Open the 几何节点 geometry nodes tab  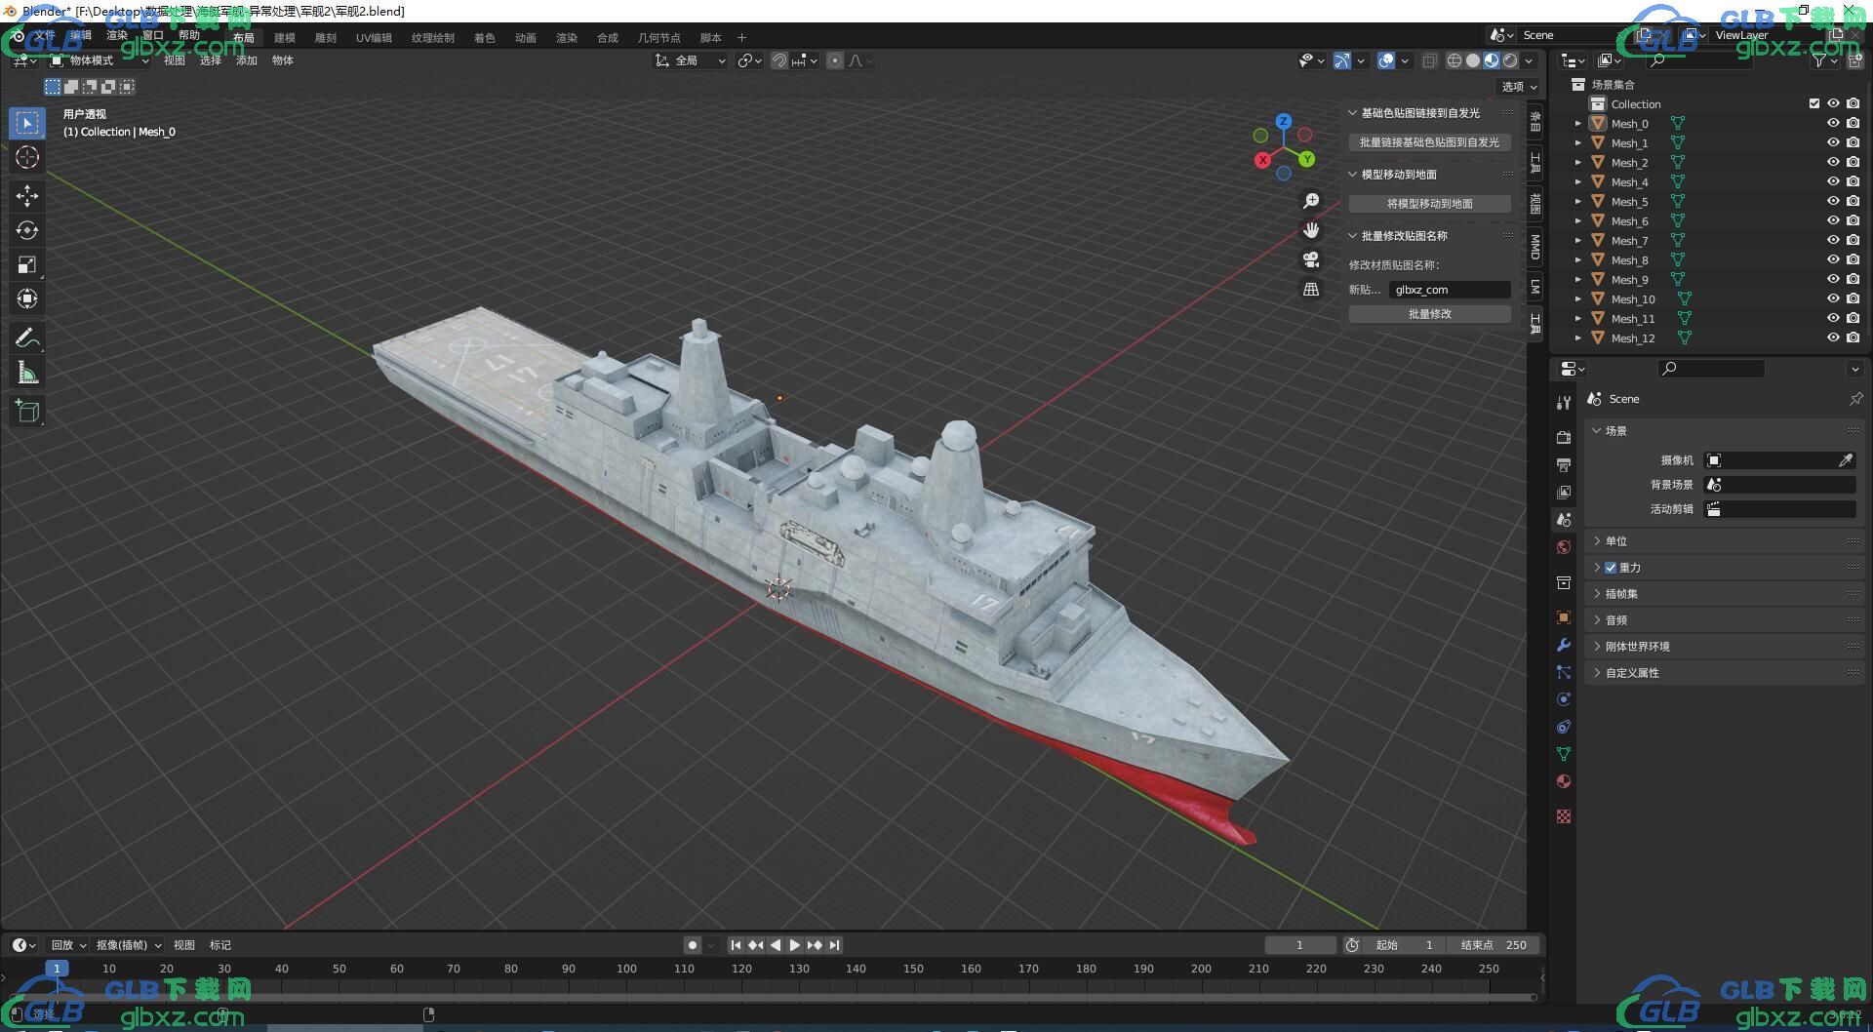(x=659, y=38)
